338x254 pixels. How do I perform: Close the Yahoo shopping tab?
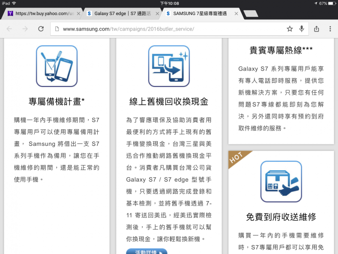pyautogui.click(x=78, y=13)
